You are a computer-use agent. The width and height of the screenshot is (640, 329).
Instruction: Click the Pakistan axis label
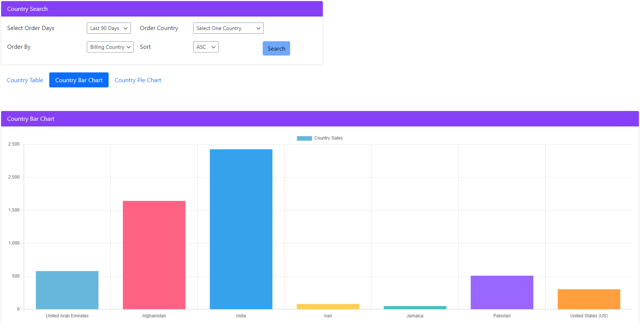[502, 316]
